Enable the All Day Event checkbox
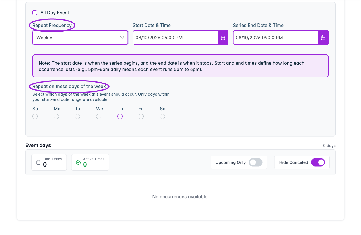 point(35,13)
